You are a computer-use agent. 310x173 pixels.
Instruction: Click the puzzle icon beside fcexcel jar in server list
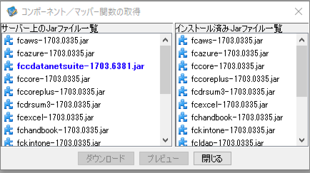[9, 117]
